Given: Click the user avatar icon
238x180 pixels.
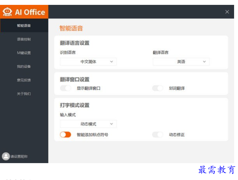Looking at the screenshot, I should tap(6, 156).
